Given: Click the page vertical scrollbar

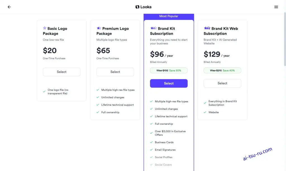Looking at the screenshot, I should [x=285, y=39].
